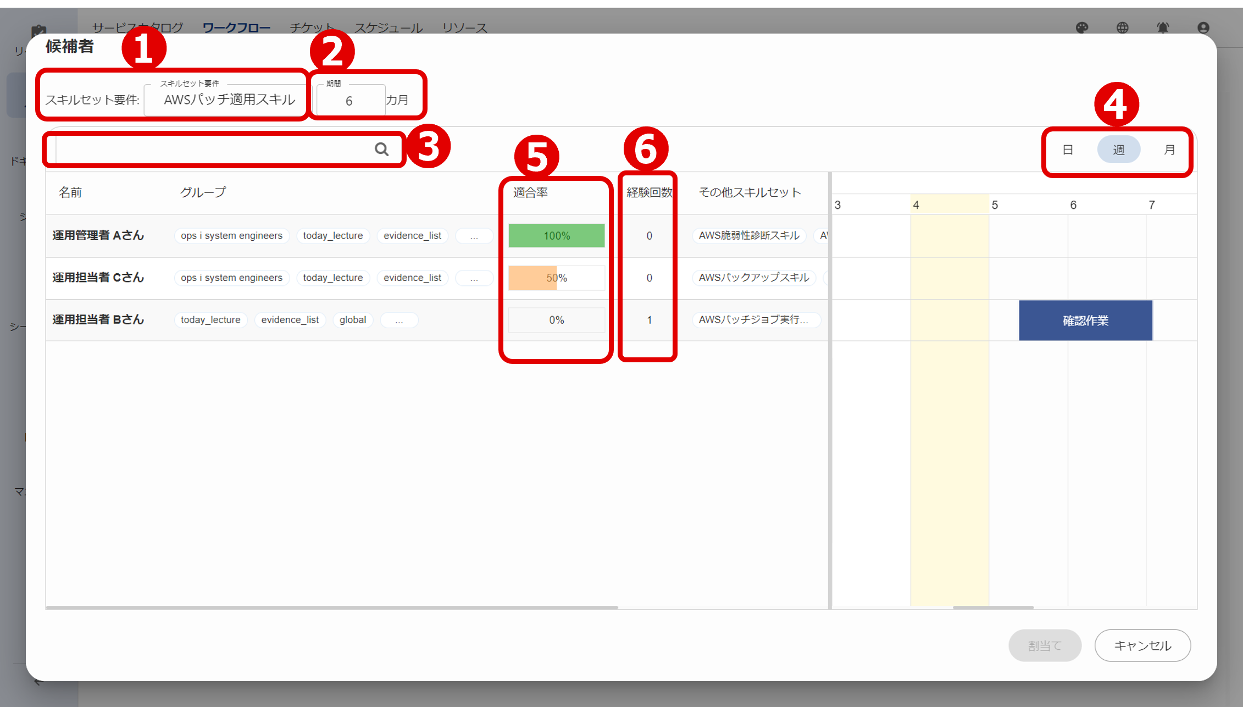
Task: Switch to the チケット tab
Action: [312, 27]
